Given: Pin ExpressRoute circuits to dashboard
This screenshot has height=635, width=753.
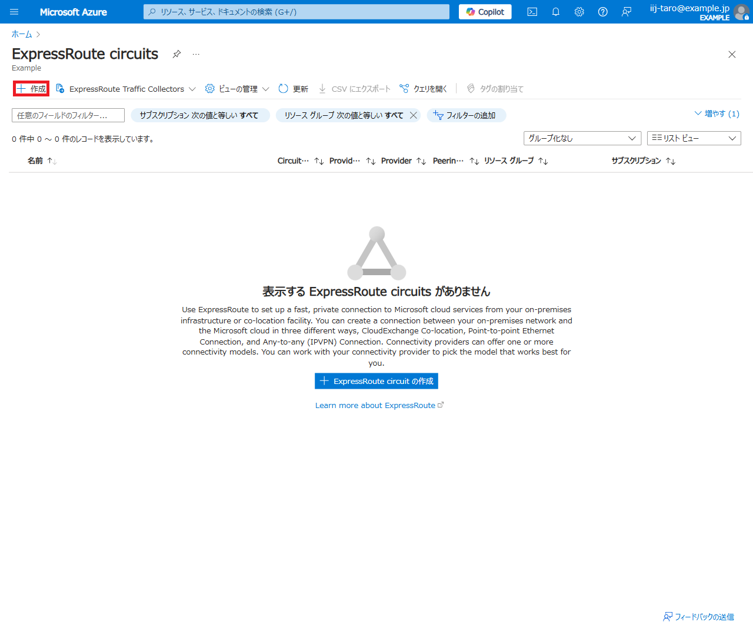Looking at the screenshot, I should tap(176, 54).
